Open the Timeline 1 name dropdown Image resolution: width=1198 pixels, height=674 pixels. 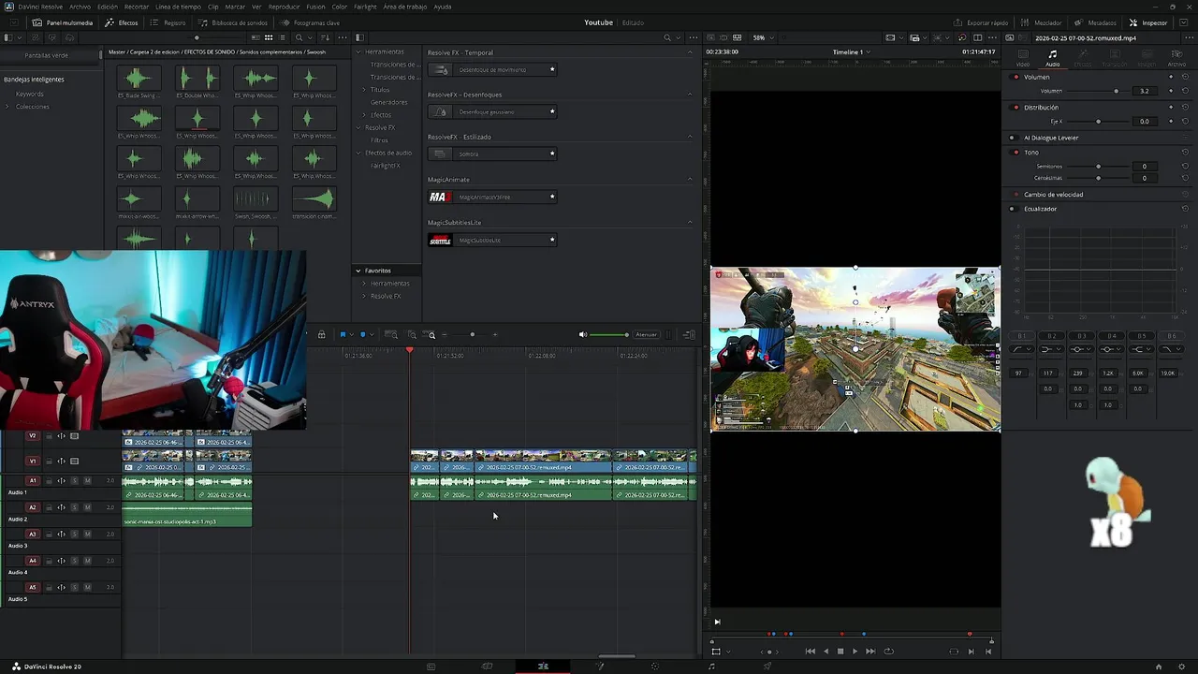[852, 51]
